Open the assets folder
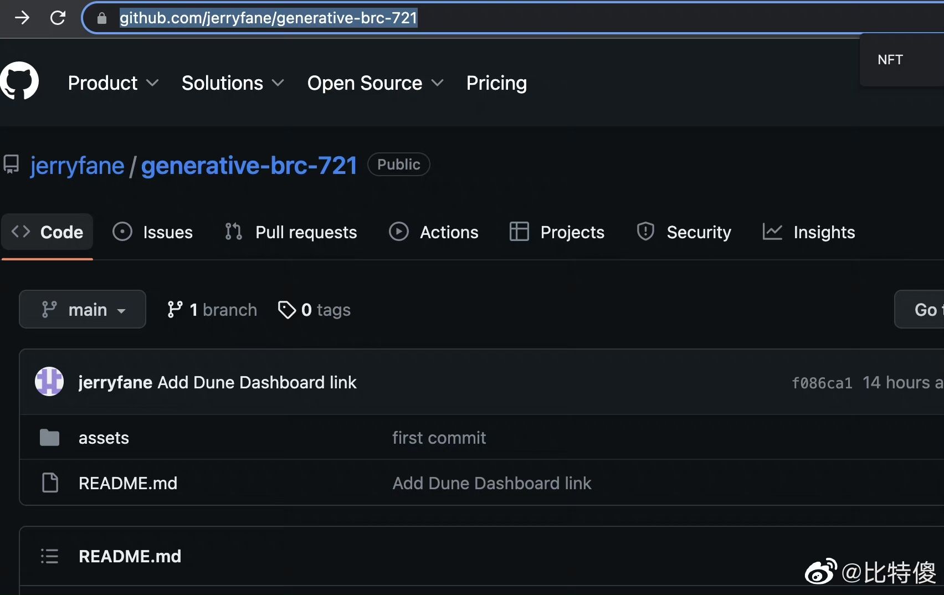 coord(104,438)
